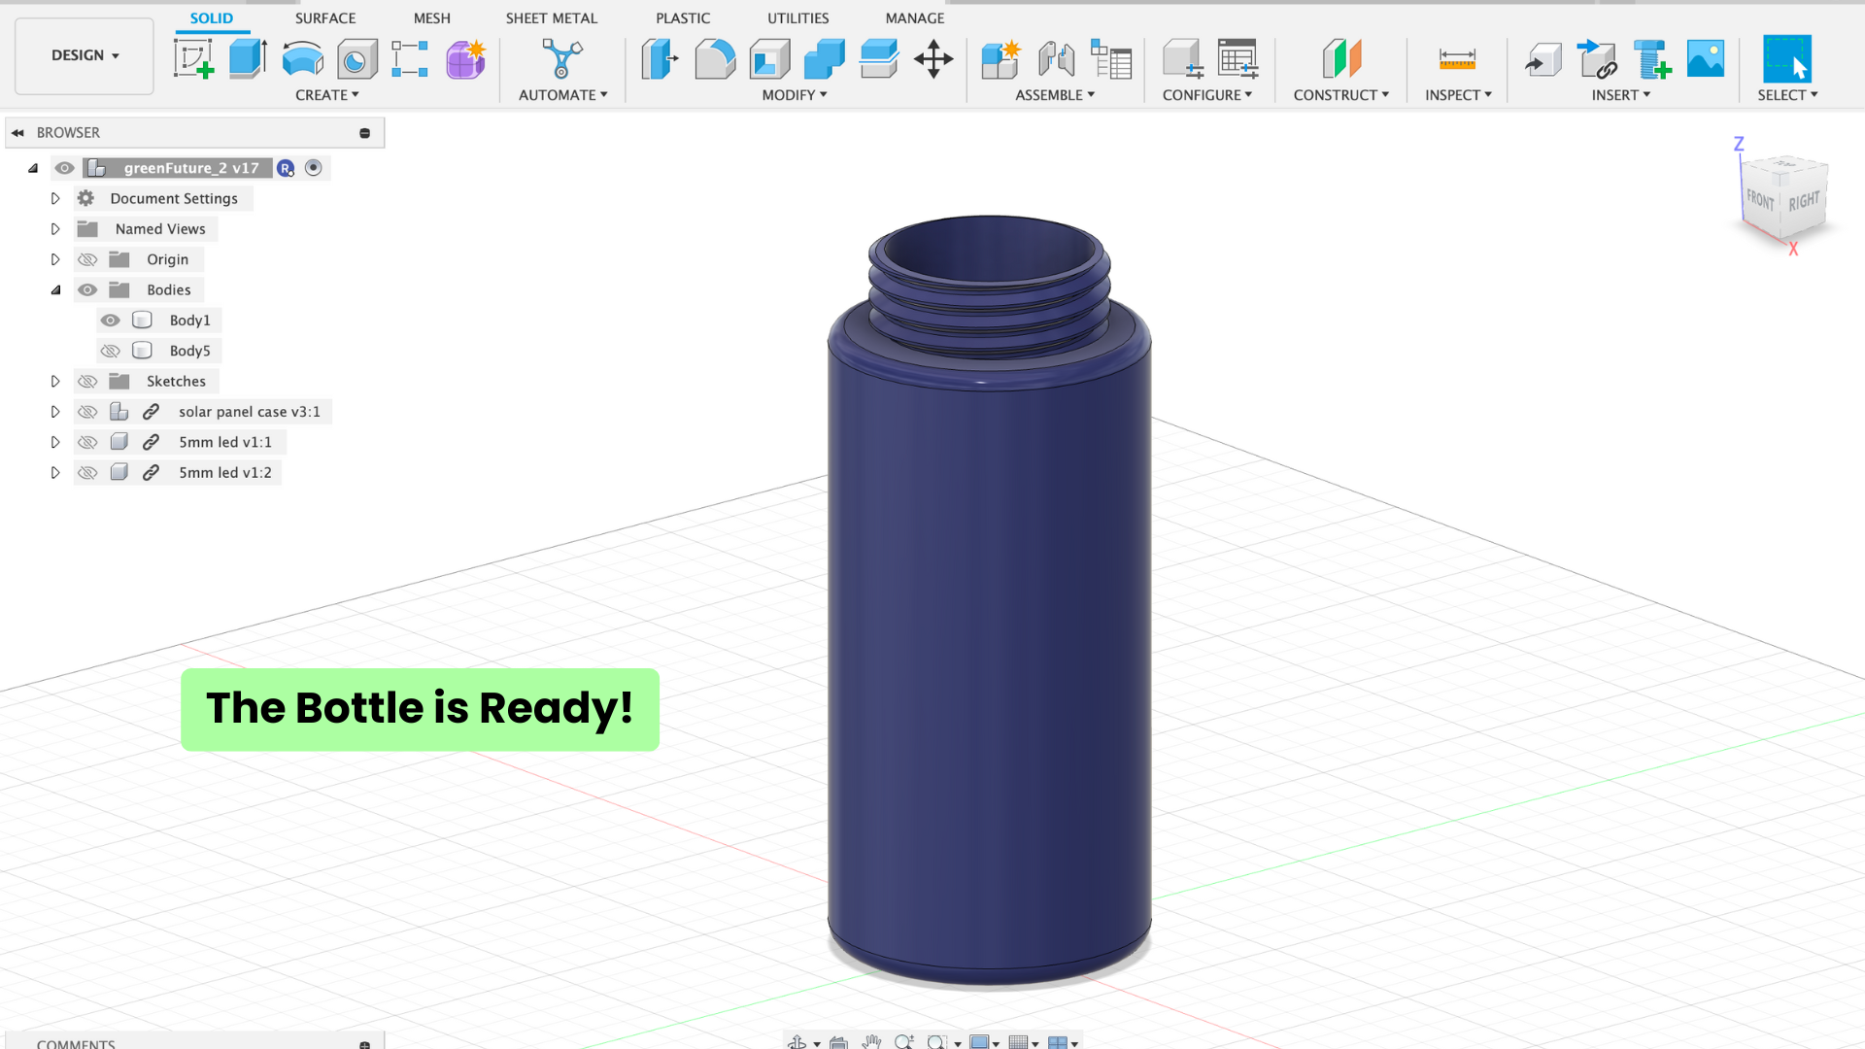Click the Automate fork icon

pyautogui.click(x=561, y=59)
